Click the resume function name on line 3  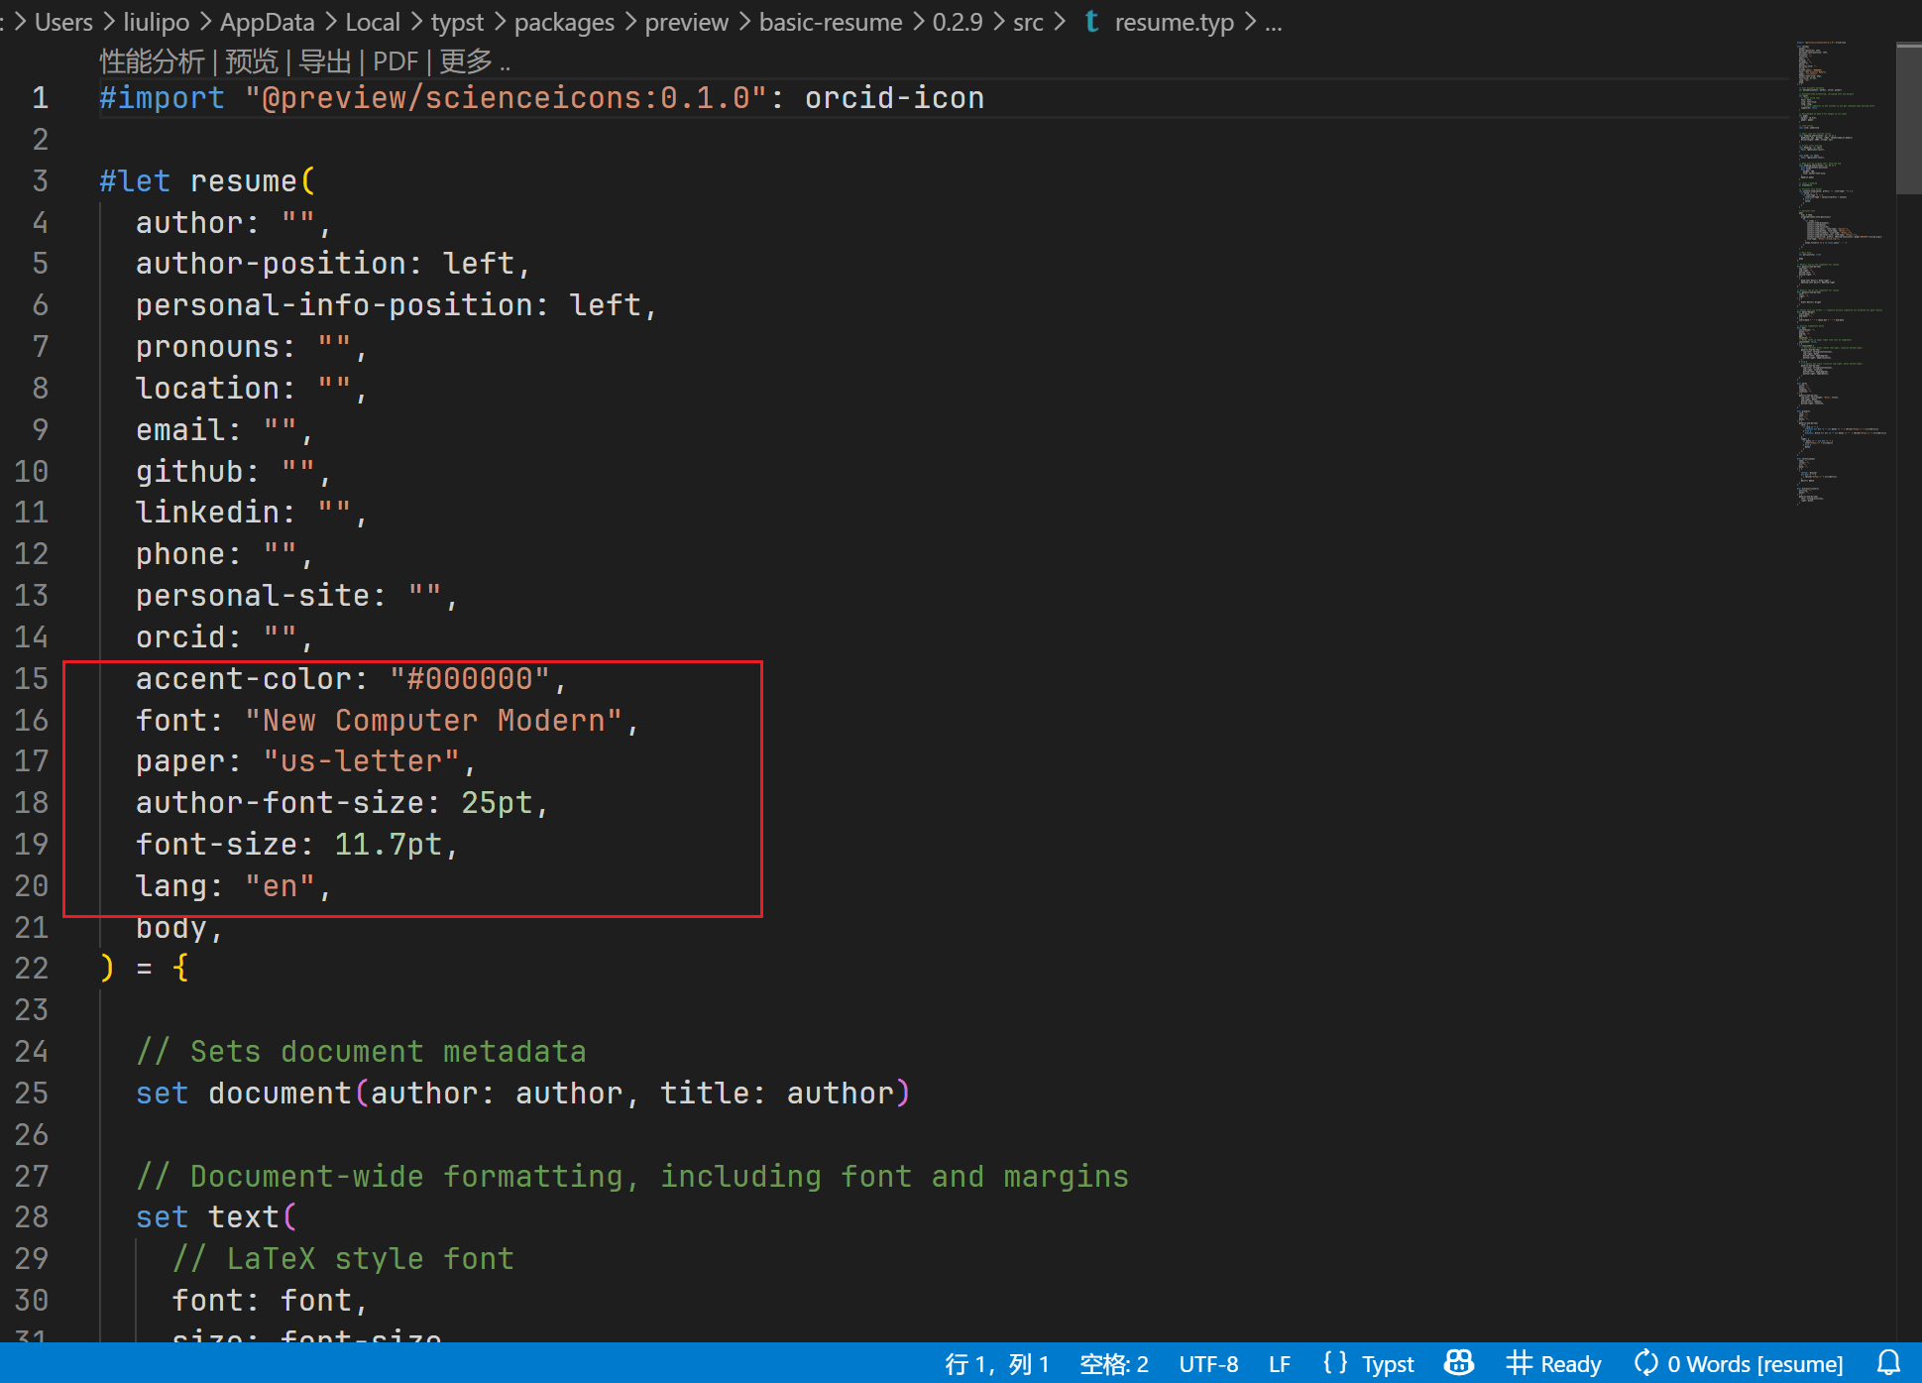pyautogui.click(x=244, y=180)
